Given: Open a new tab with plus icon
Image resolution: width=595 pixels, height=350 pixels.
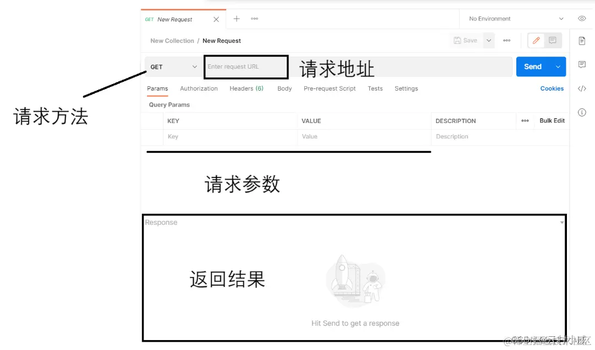Looking at the screenshot, I should pos(237,19).
